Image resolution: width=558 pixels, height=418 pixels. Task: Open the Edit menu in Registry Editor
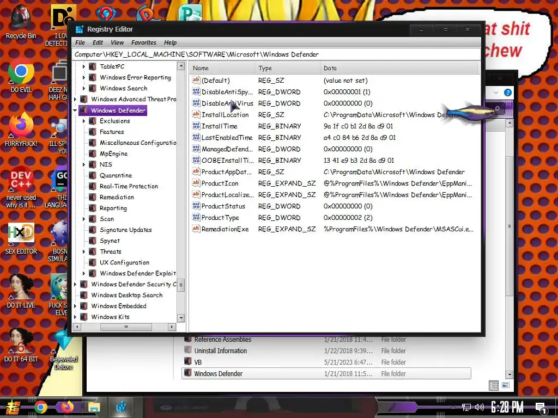point(98,42)
